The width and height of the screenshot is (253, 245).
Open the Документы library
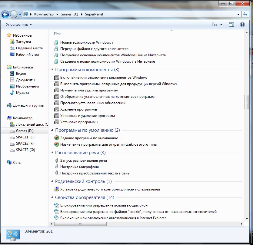[x=25, y=80]
